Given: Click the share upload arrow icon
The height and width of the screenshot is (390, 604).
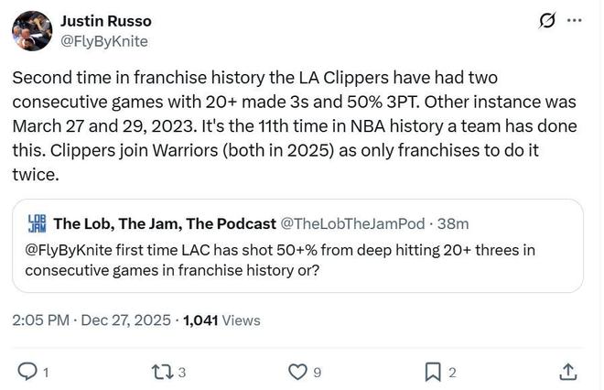Looking at the screenshot, I should click(x=567, y=371).
